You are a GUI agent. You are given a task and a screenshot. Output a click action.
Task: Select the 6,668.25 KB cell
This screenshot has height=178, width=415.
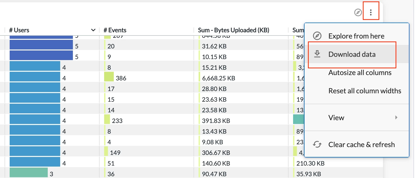(218, 78)
